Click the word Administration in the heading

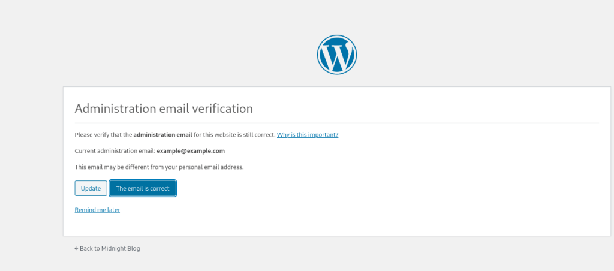tap(112, 109)
